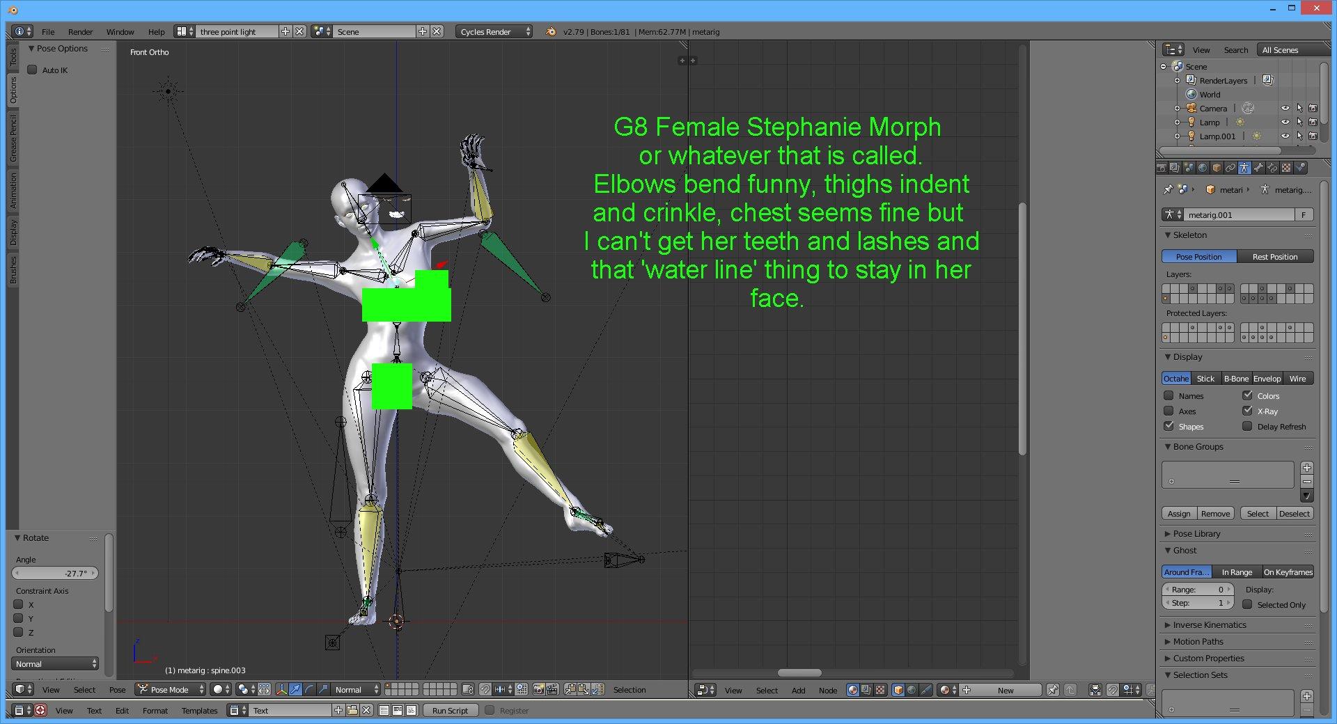Paste pose from buffer icon

[584, 689]
